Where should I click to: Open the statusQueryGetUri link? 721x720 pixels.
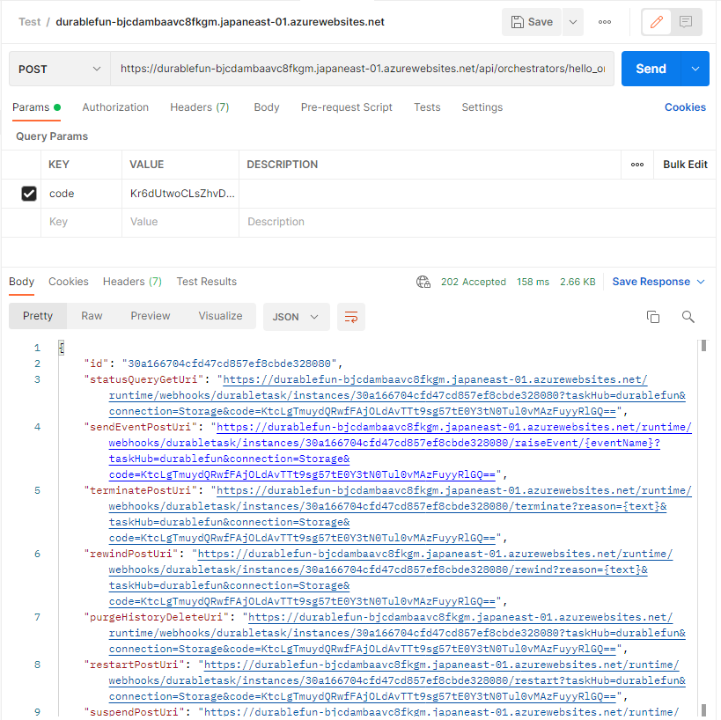click(x=397, y=395)
